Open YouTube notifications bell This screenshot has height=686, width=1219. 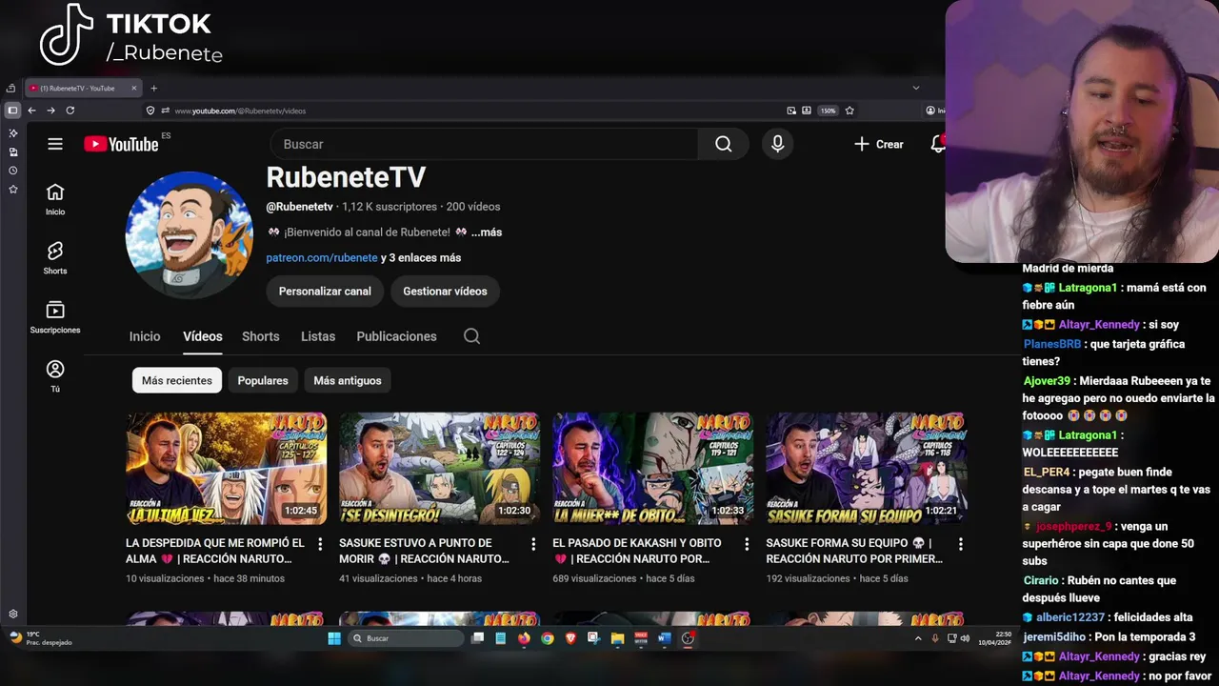click(938, 144)
